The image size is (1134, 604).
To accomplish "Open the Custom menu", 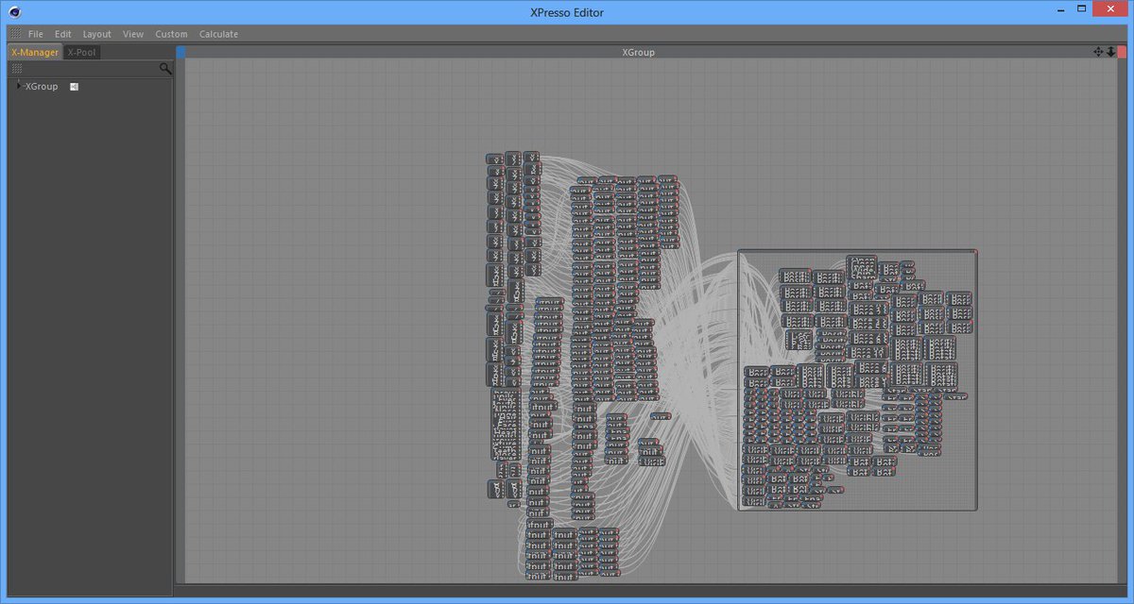I will (171, 34).
